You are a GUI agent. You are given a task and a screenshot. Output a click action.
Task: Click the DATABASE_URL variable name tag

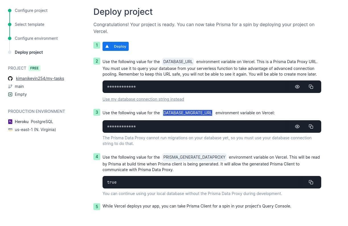(178, 62)
